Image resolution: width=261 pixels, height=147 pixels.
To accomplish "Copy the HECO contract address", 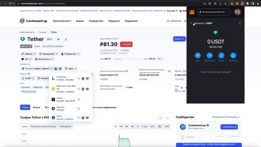I will tap(79, 118).
